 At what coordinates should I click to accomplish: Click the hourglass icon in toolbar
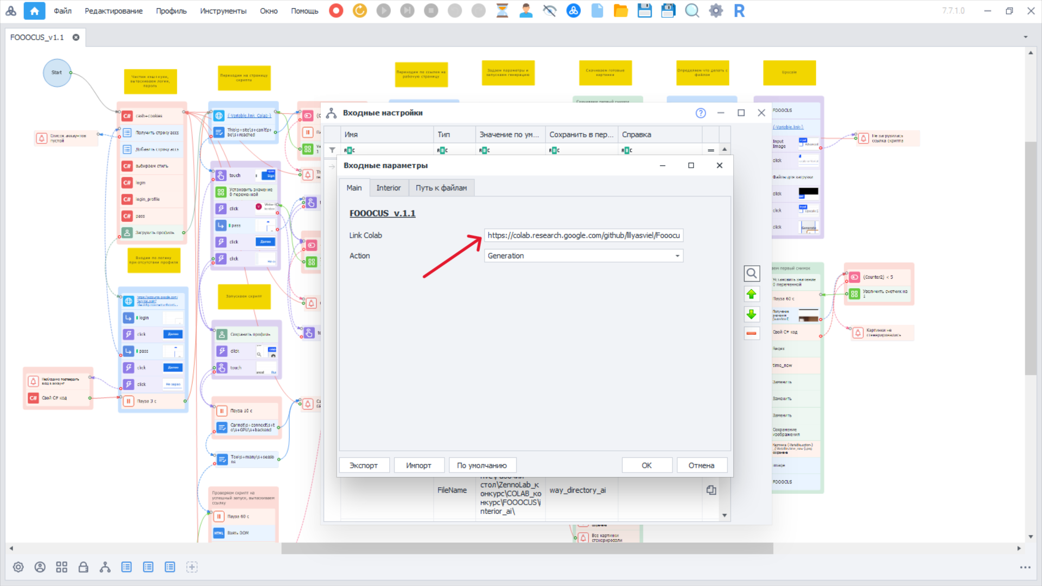pyautogui.click(x=502, y=11)
